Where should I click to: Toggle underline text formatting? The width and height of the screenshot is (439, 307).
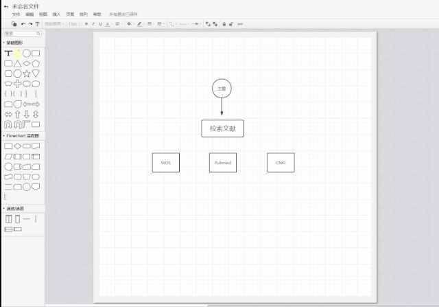coord(99,23)
